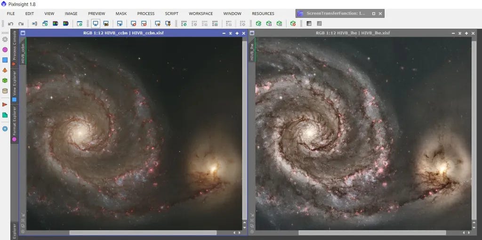Open the PROCESS menu
This screenshot has width=482, height=240.
tap(145, 14)
